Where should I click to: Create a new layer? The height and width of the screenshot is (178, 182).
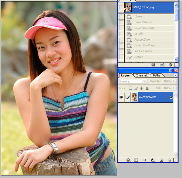coord(161,160)
